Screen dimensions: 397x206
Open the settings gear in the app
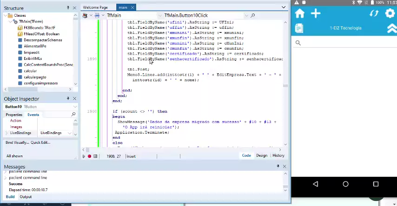click(390, 13)
